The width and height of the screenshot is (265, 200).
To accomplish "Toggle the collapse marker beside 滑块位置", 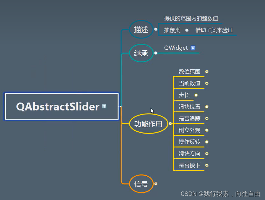I will 207,107.
